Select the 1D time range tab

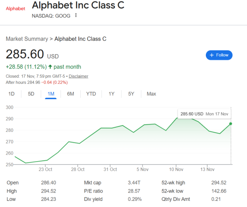coord(12,94)
